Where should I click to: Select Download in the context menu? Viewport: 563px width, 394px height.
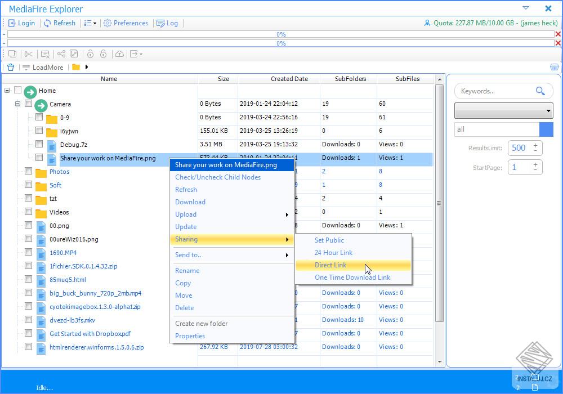(x=231, y=202)
